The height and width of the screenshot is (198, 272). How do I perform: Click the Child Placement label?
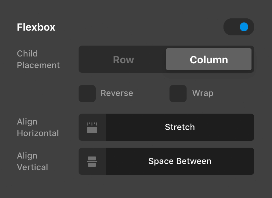pos(38,59)
